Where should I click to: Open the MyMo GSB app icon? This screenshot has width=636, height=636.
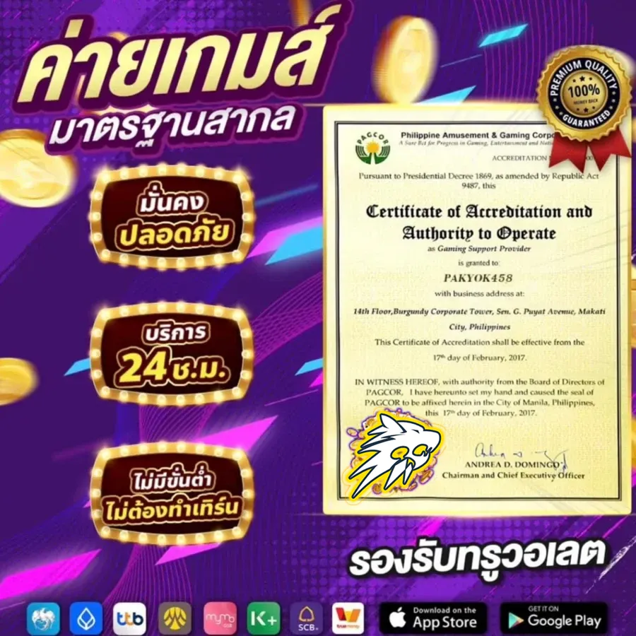(x=219, y=619)
